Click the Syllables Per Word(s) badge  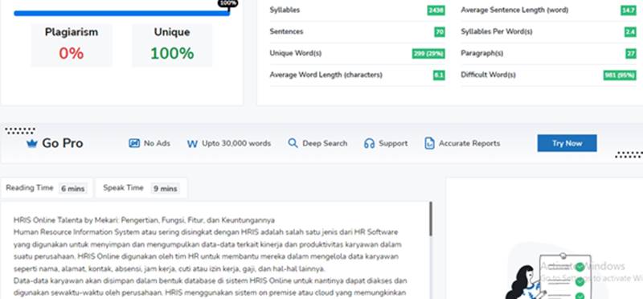[630, 32]
